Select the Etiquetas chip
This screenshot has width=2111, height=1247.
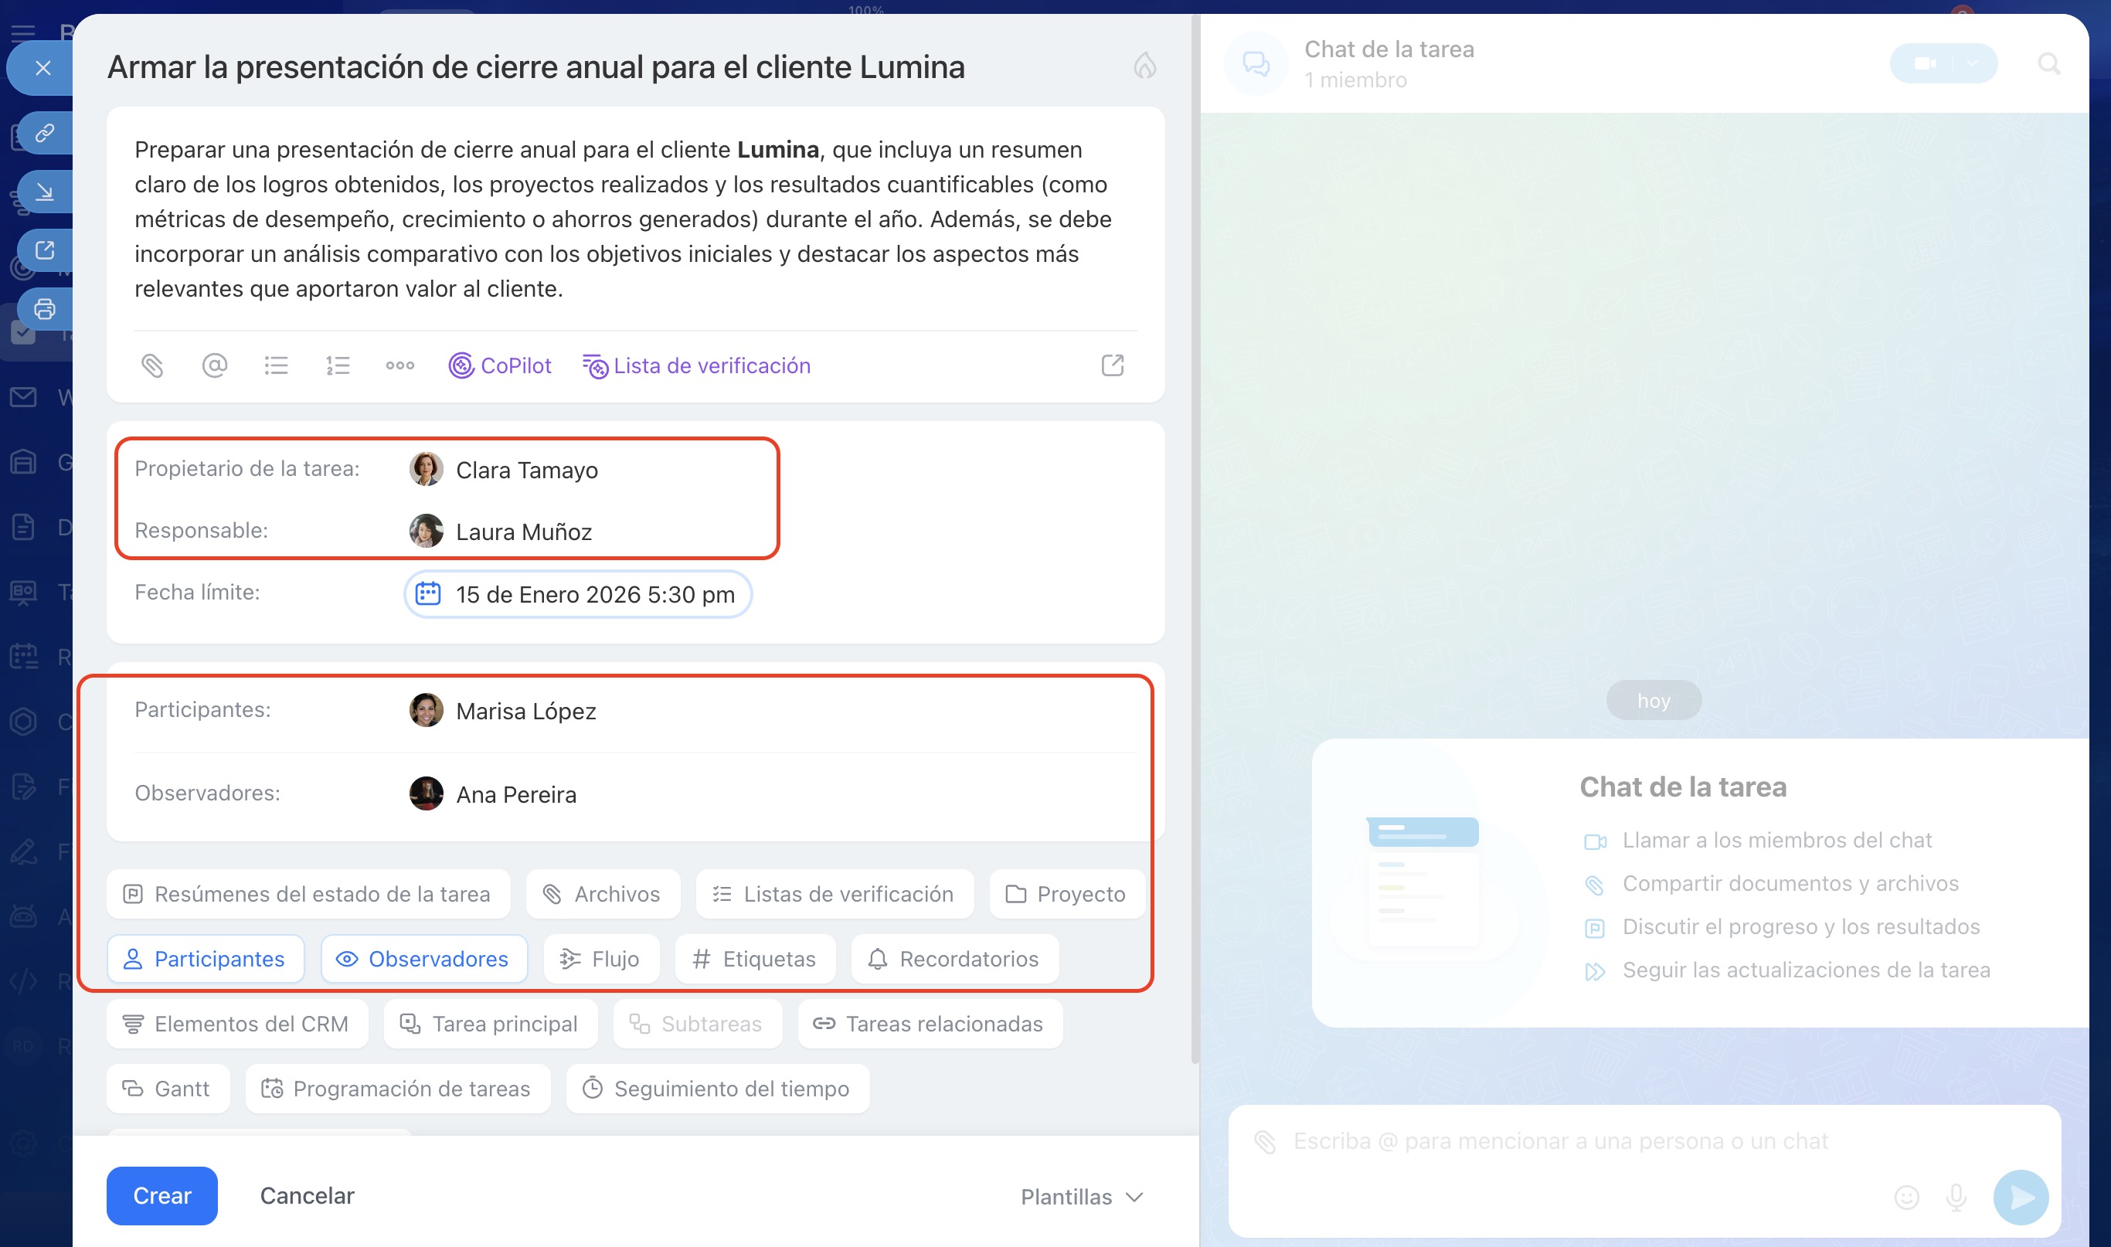point(755,959)
